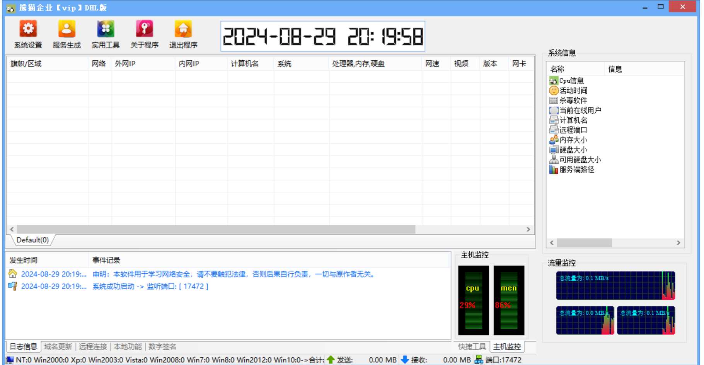
Task: Select the 远程端口 icon
Action: 554,130
